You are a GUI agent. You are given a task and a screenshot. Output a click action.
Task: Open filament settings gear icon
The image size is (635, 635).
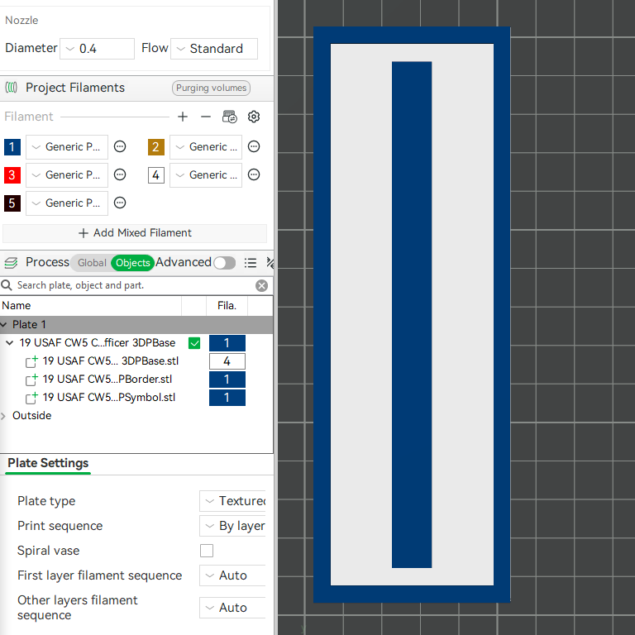click(x=254, y=117)
